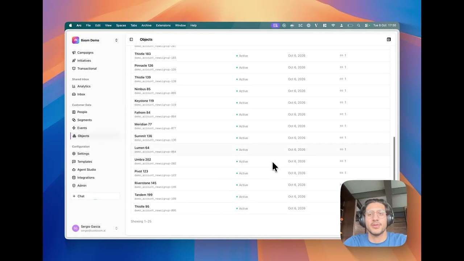Screen dimensions: 464x261
Task: Open the Extensions menu in the menu bar
Action: tap(163, 25)
